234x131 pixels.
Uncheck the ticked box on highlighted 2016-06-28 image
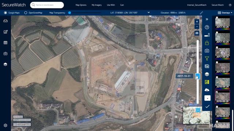217,92
